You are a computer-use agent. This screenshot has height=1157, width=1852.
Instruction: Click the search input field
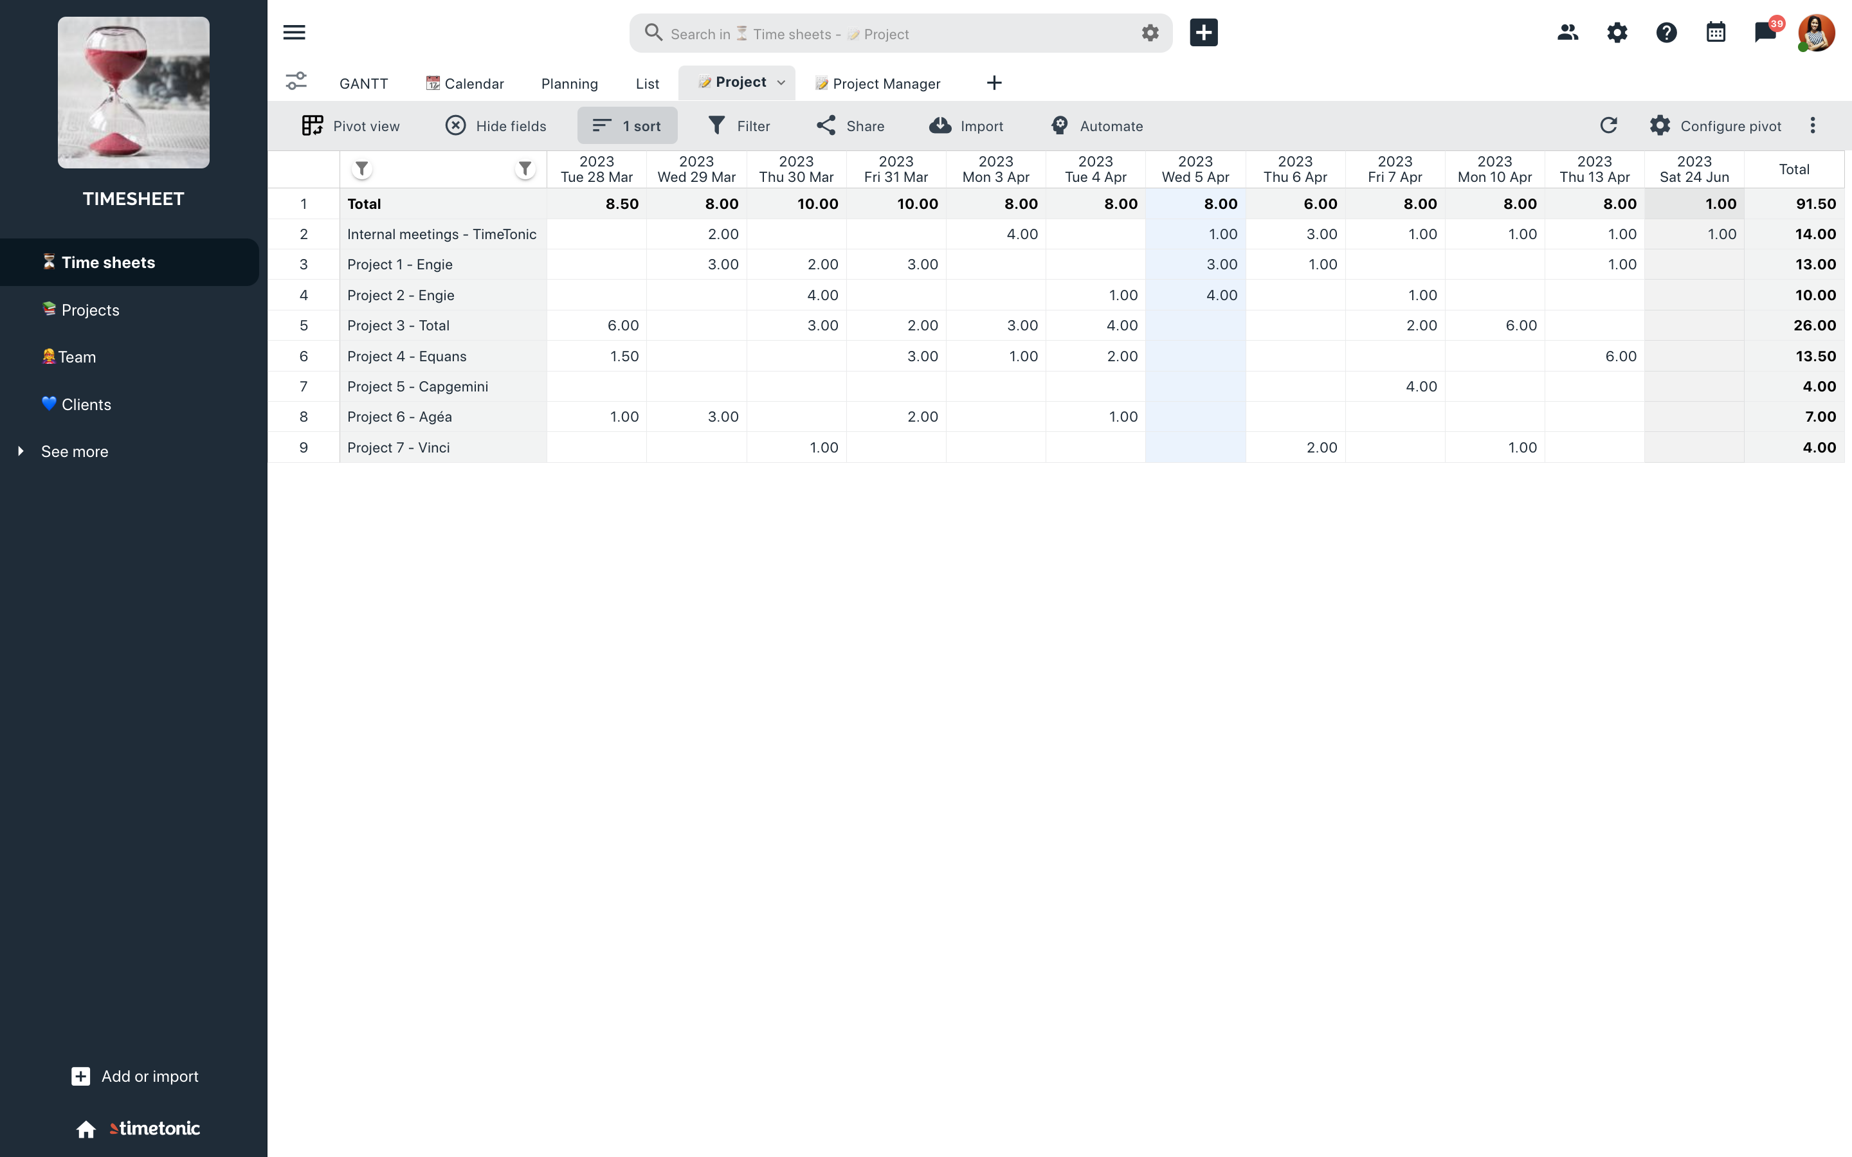coord(900,32)
